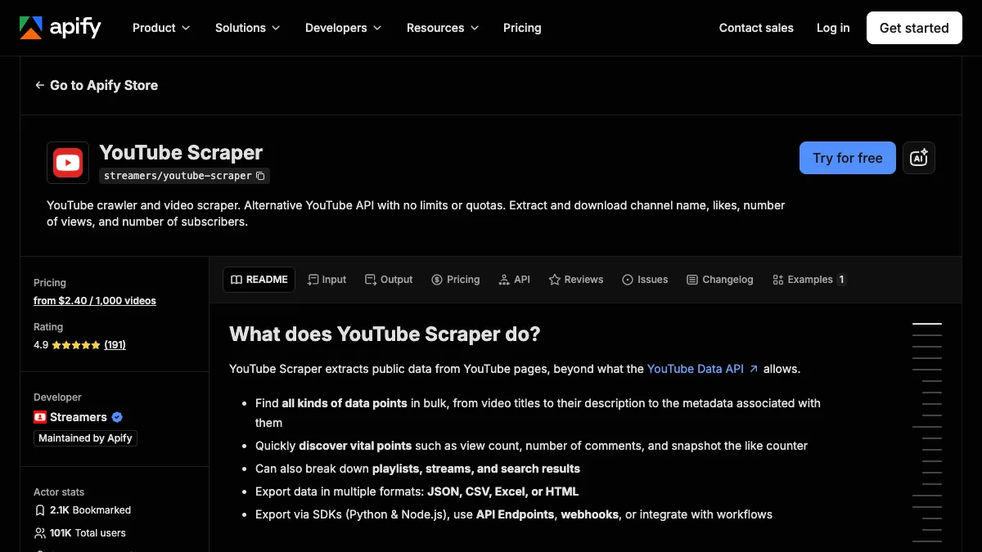Open the Pricing tab in actor tabs

coord(456,280)
